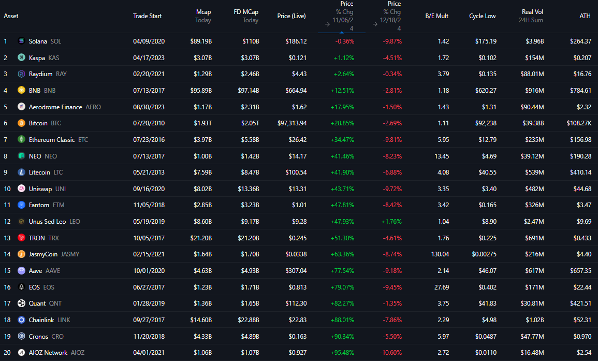Click the Aave logo icon

pyautogui.click(x=21, y=270)
